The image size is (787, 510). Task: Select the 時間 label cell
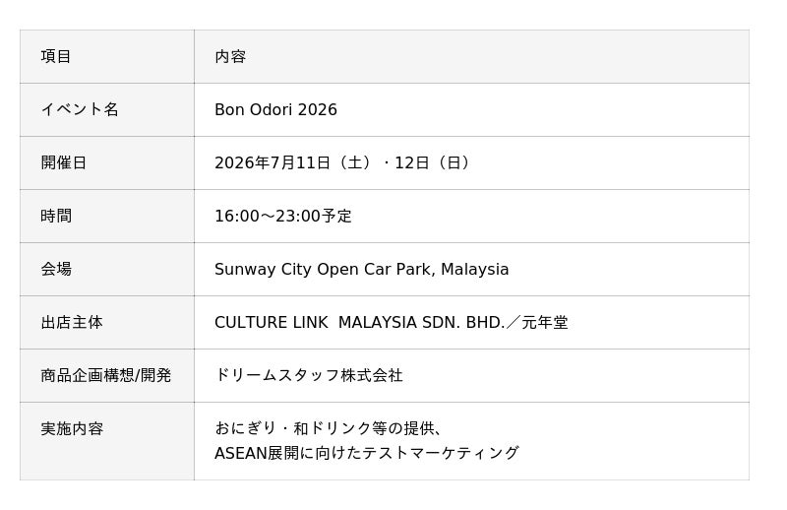[107, 216]
